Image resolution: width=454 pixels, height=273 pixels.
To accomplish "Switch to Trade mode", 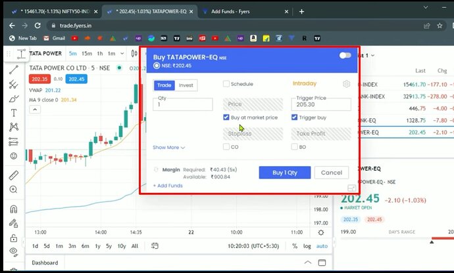I will pos(164,85).
